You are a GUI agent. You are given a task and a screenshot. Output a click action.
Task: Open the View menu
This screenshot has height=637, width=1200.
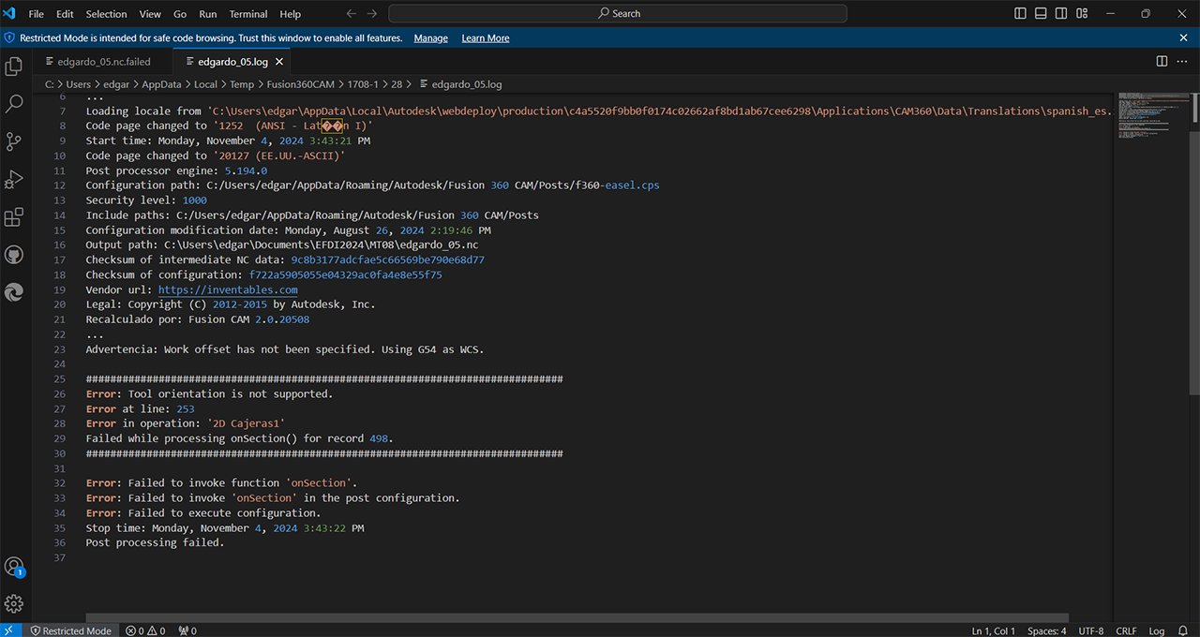[150, 14]
